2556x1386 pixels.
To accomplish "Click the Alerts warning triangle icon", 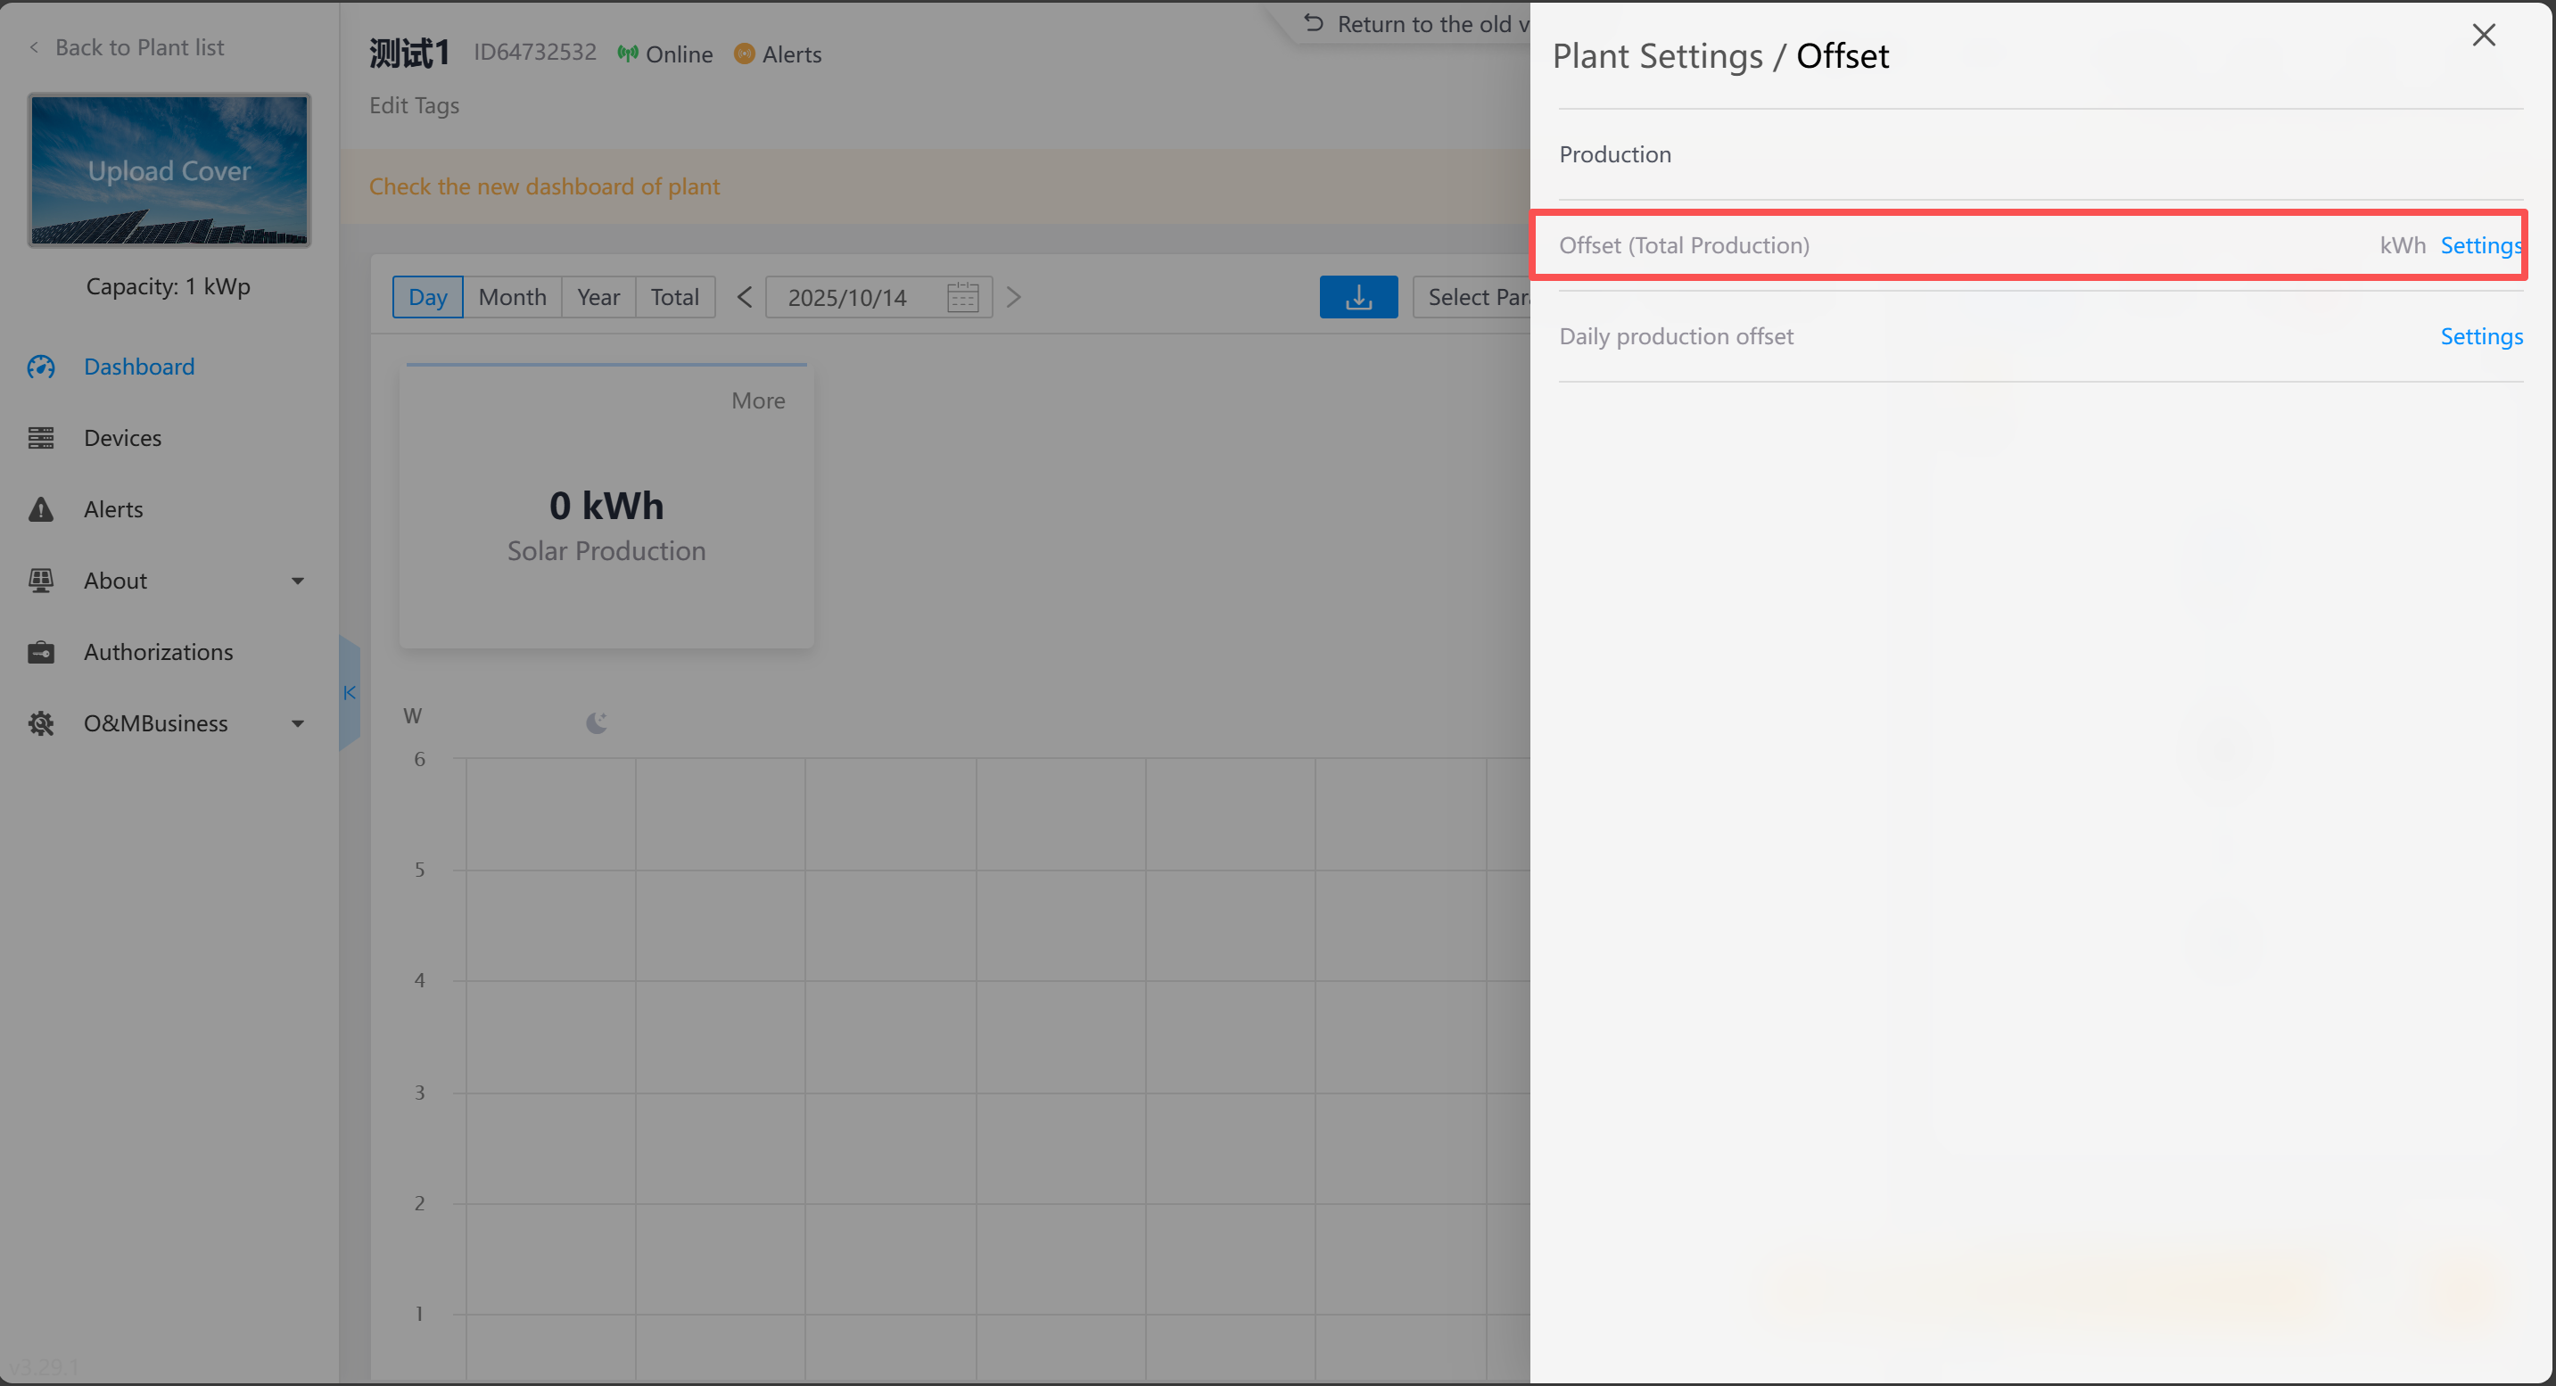I will point(41,509).
